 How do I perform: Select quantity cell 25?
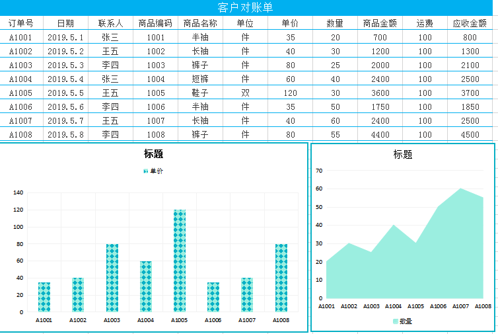point(335,65)
